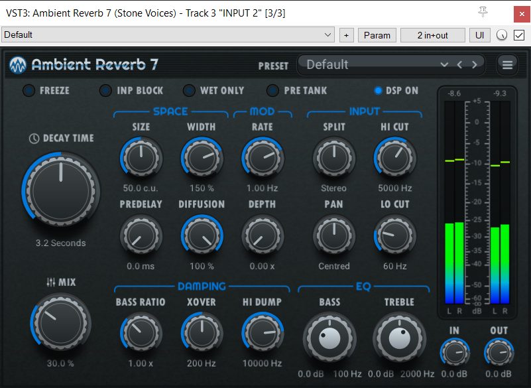Screen dimensions: 531x388
Task: Click the 2000 Hz treble frequency value
Action: click(x=417, y=374)
